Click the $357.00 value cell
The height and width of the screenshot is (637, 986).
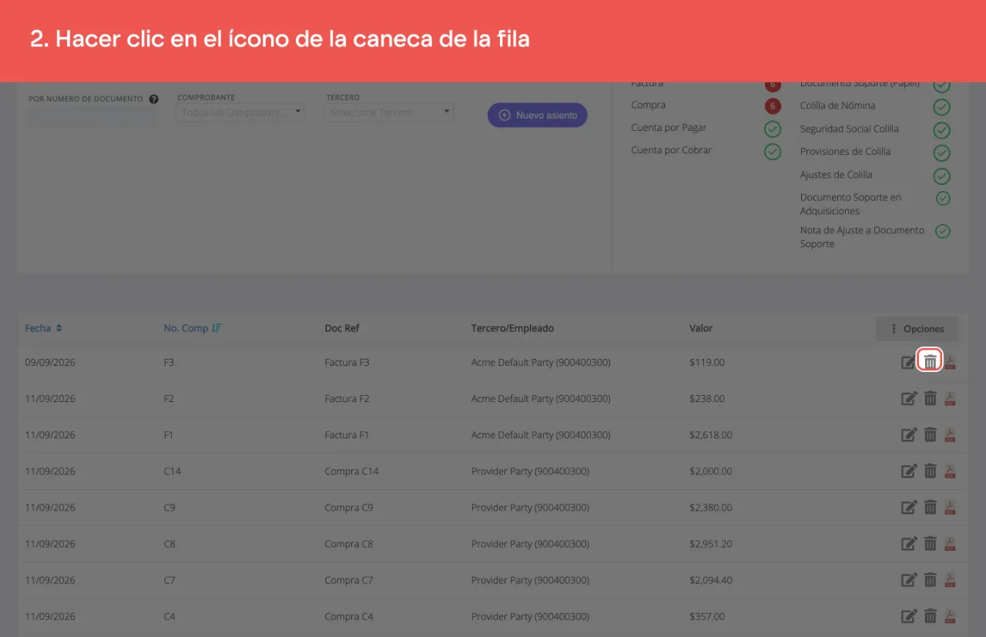point(707,616)
